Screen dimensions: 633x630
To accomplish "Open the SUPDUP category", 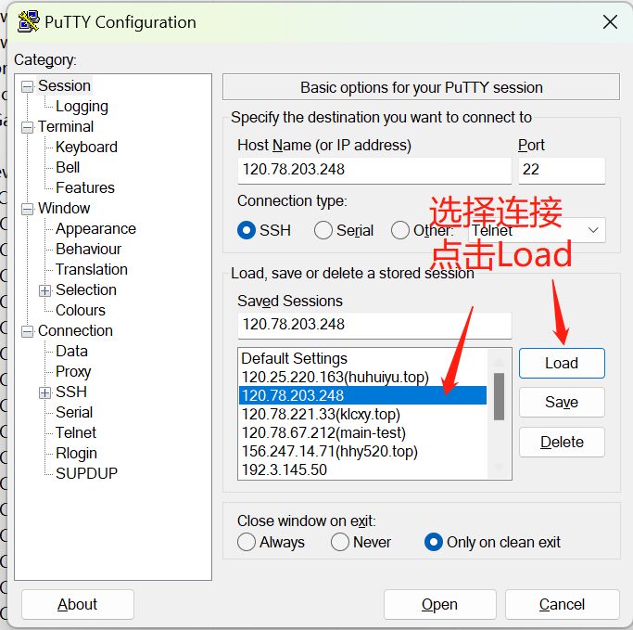I will [x=86, y=473].
